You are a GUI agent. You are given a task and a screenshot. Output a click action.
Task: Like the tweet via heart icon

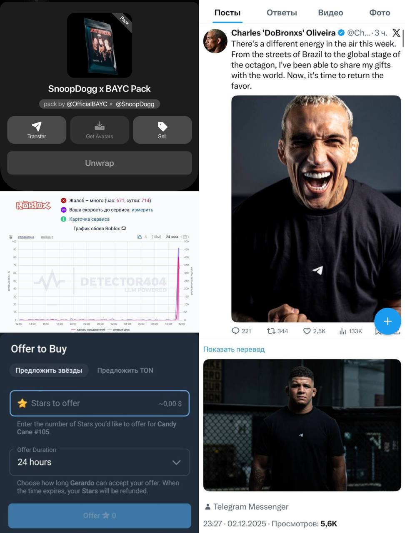pyautogui.click(x=307, y=331)
